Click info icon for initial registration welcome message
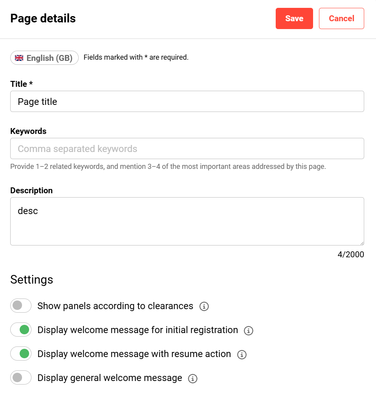This screenshot has width=376, height=403. coord(249,331)
